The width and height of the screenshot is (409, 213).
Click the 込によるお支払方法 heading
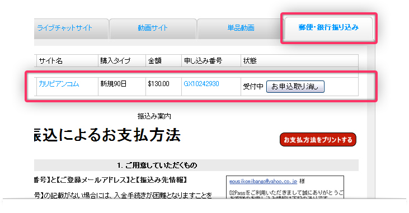tap(107, 135)
